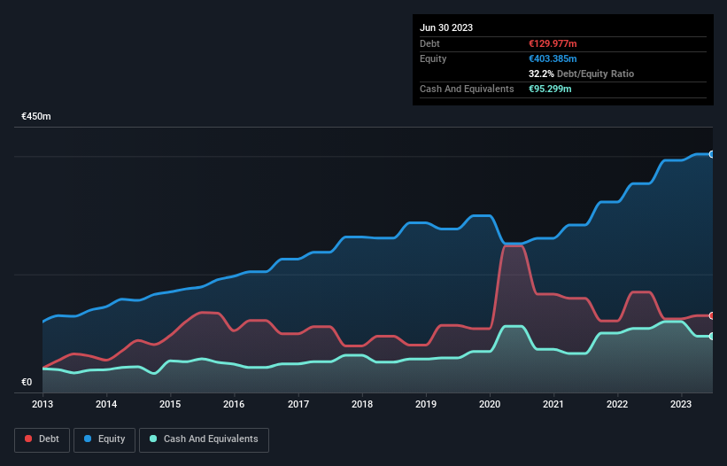Image resolution: width=727 pixels, height=466 pixels.
Task: Click the €129.977m debt value
Action: [x=553, y=43]
